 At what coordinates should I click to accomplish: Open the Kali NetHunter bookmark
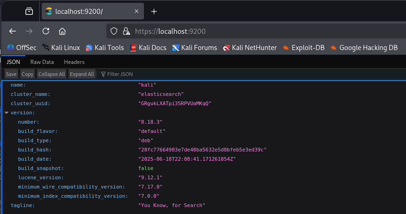pyautogui.click(x=250, y=48)
